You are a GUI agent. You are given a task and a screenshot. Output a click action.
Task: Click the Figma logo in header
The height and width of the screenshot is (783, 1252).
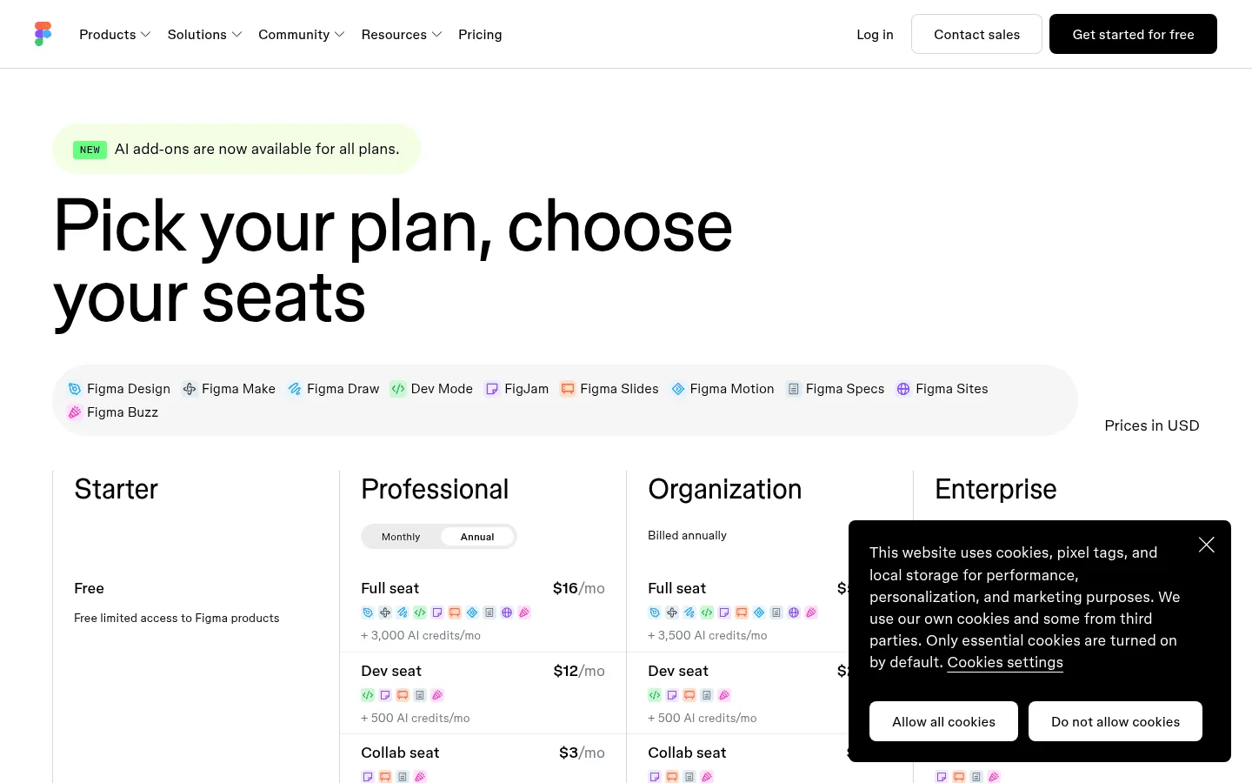pos(43,34)
